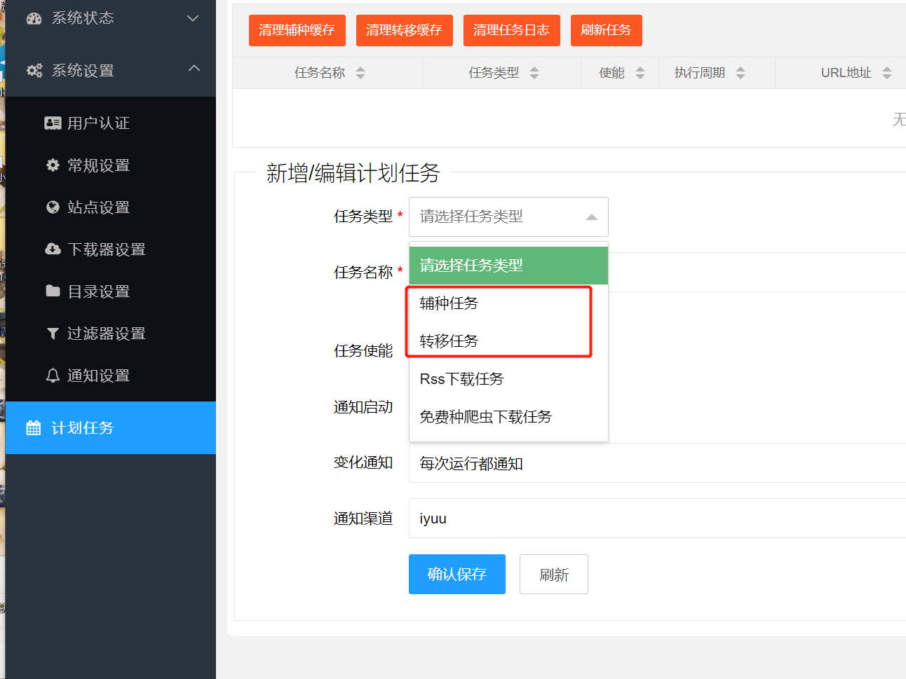Click 使能 column header text
Screen dimensions: 906x679
click(x=612, y=73)
